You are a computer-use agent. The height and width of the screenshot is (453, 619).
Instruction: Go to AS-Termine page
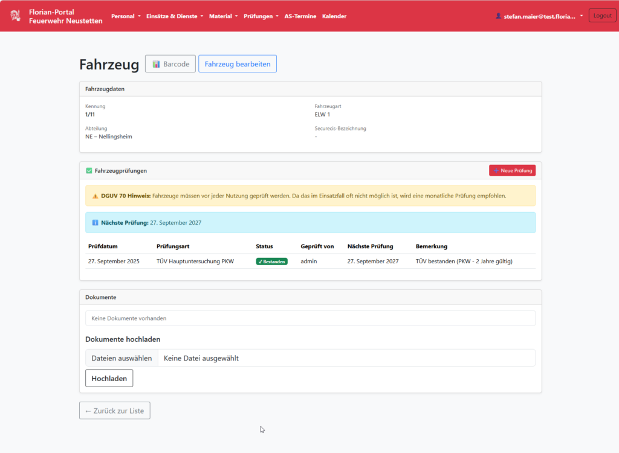tap(300, 16)
